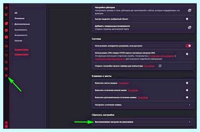Open the Настройки субтитров external window icon
Image resolution: width=200 pixels, height=132 pixels.
coord(189,10)
